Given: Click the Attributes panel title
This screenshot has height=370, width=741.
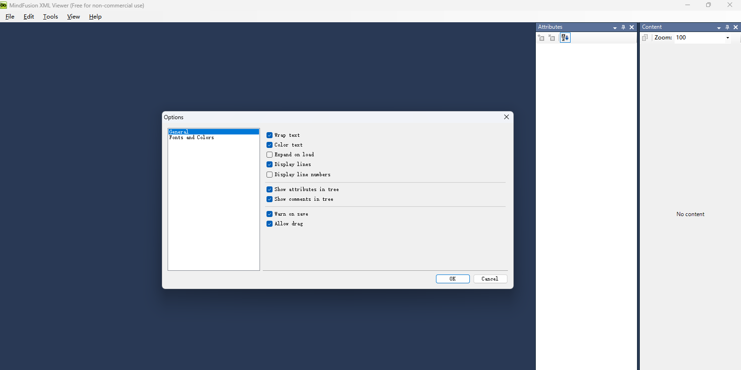Looking at the screenshot, I should 550,27.
